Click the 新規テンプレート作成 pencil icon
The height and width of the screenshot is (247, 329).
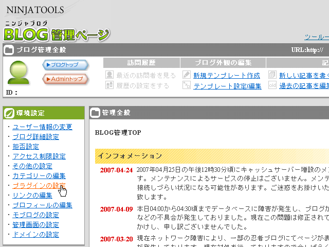pyautogui.click(x=186, y=75)
